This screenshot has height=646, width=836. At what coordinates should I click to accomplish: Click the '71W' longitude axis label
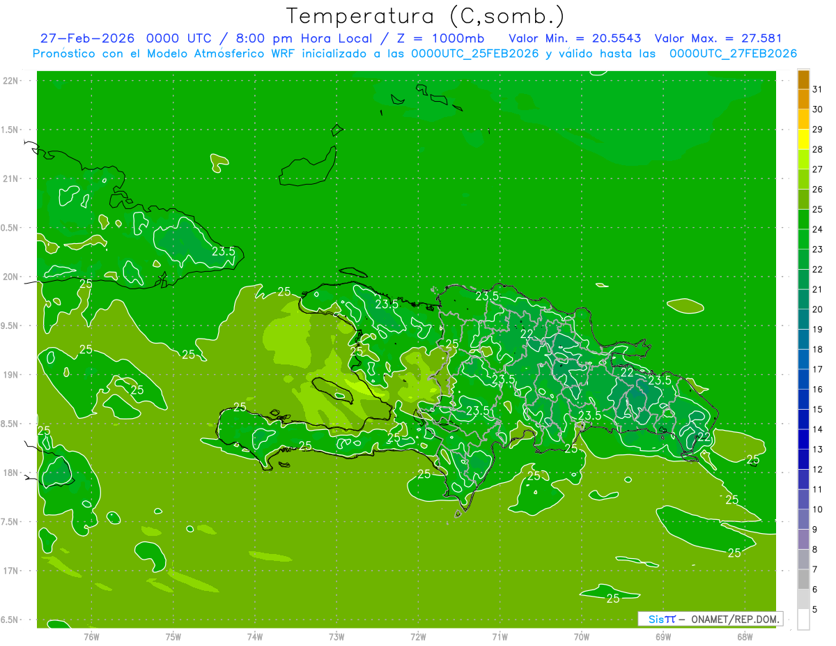(500, 637)
